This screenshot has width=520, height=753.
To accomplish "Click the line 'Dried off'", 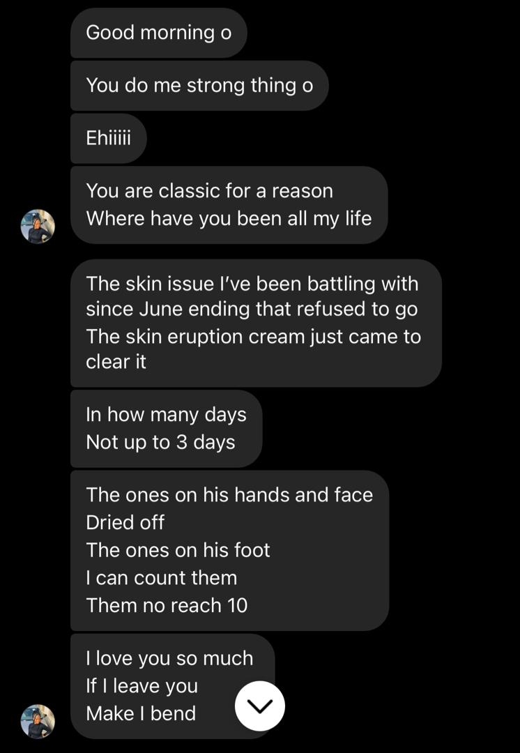I will click(125, 522).
